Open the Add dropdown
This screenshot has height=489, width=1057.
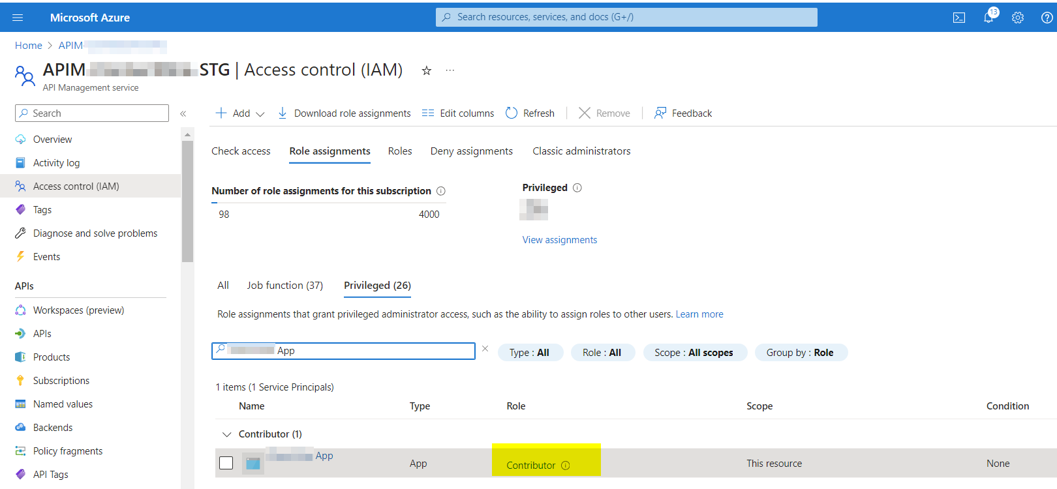click(240, 113)
